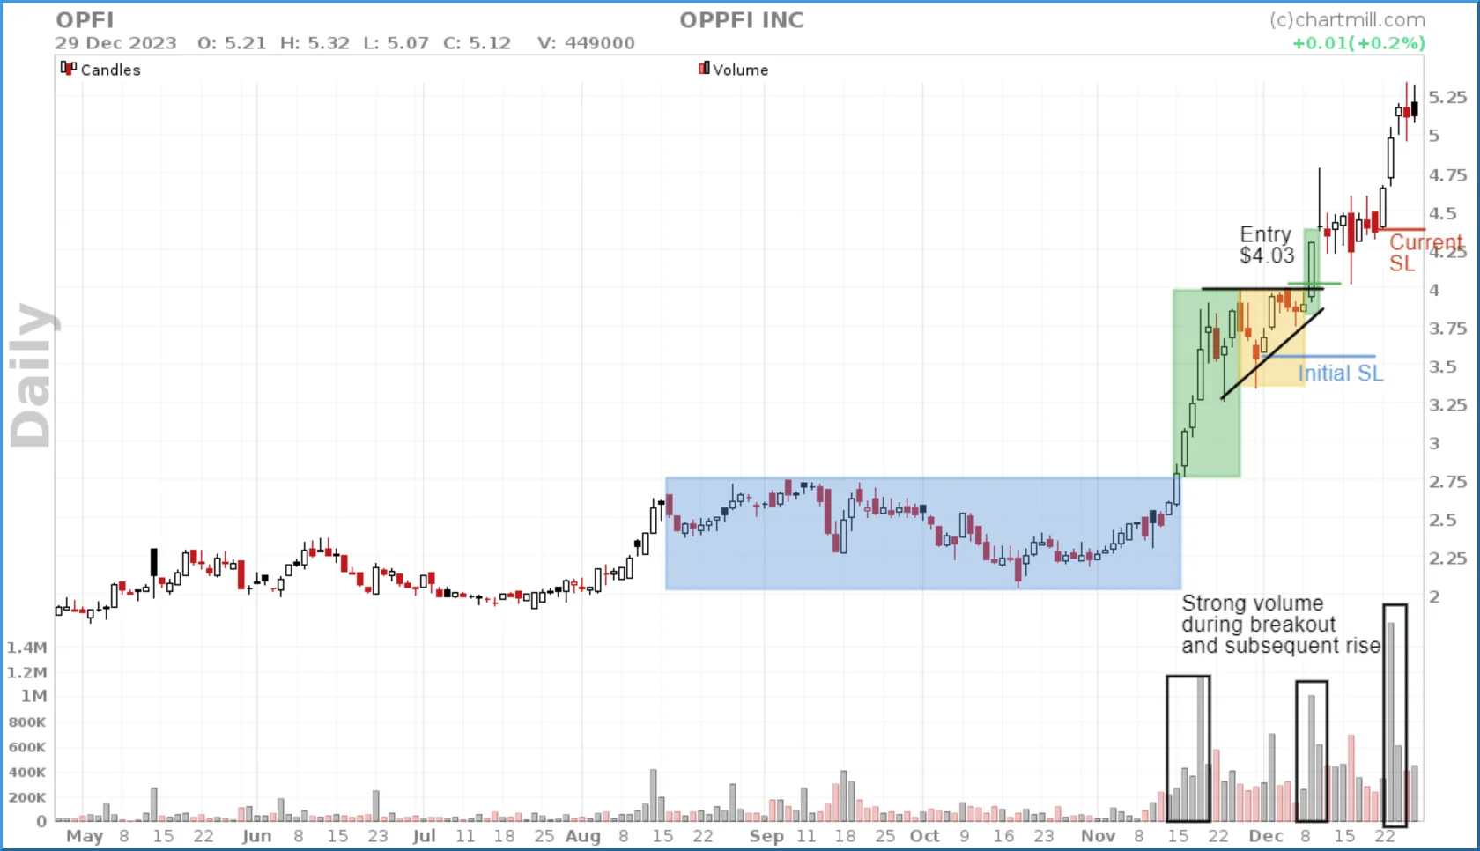Image resolution: width=1480 pixels, height=851 pixels.
Task: Click the Initial SL label
Action: pos(1340,374)
